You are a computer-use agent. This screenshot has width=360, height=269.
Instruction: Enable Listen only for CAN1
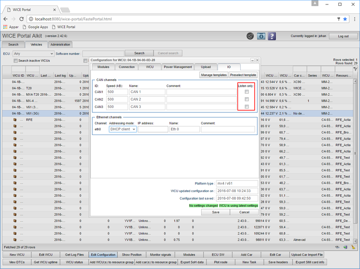coord(247,92)
